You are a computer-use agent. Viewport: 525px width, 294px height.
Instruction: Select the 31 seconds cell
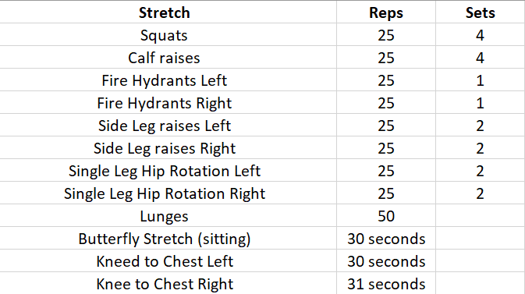click(x=386, y=283)
